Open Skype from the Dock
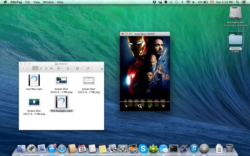 point(143,149)
